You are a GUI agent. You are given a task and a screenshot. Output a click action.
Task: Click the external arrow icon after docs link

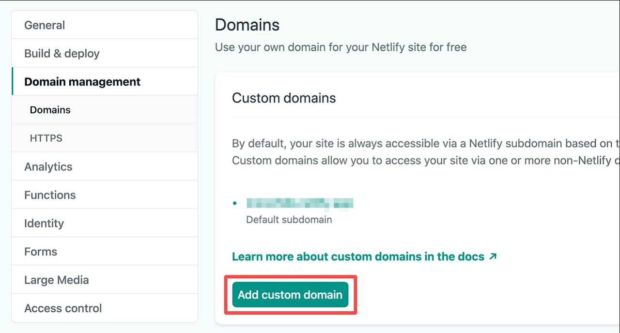point(493,257)
